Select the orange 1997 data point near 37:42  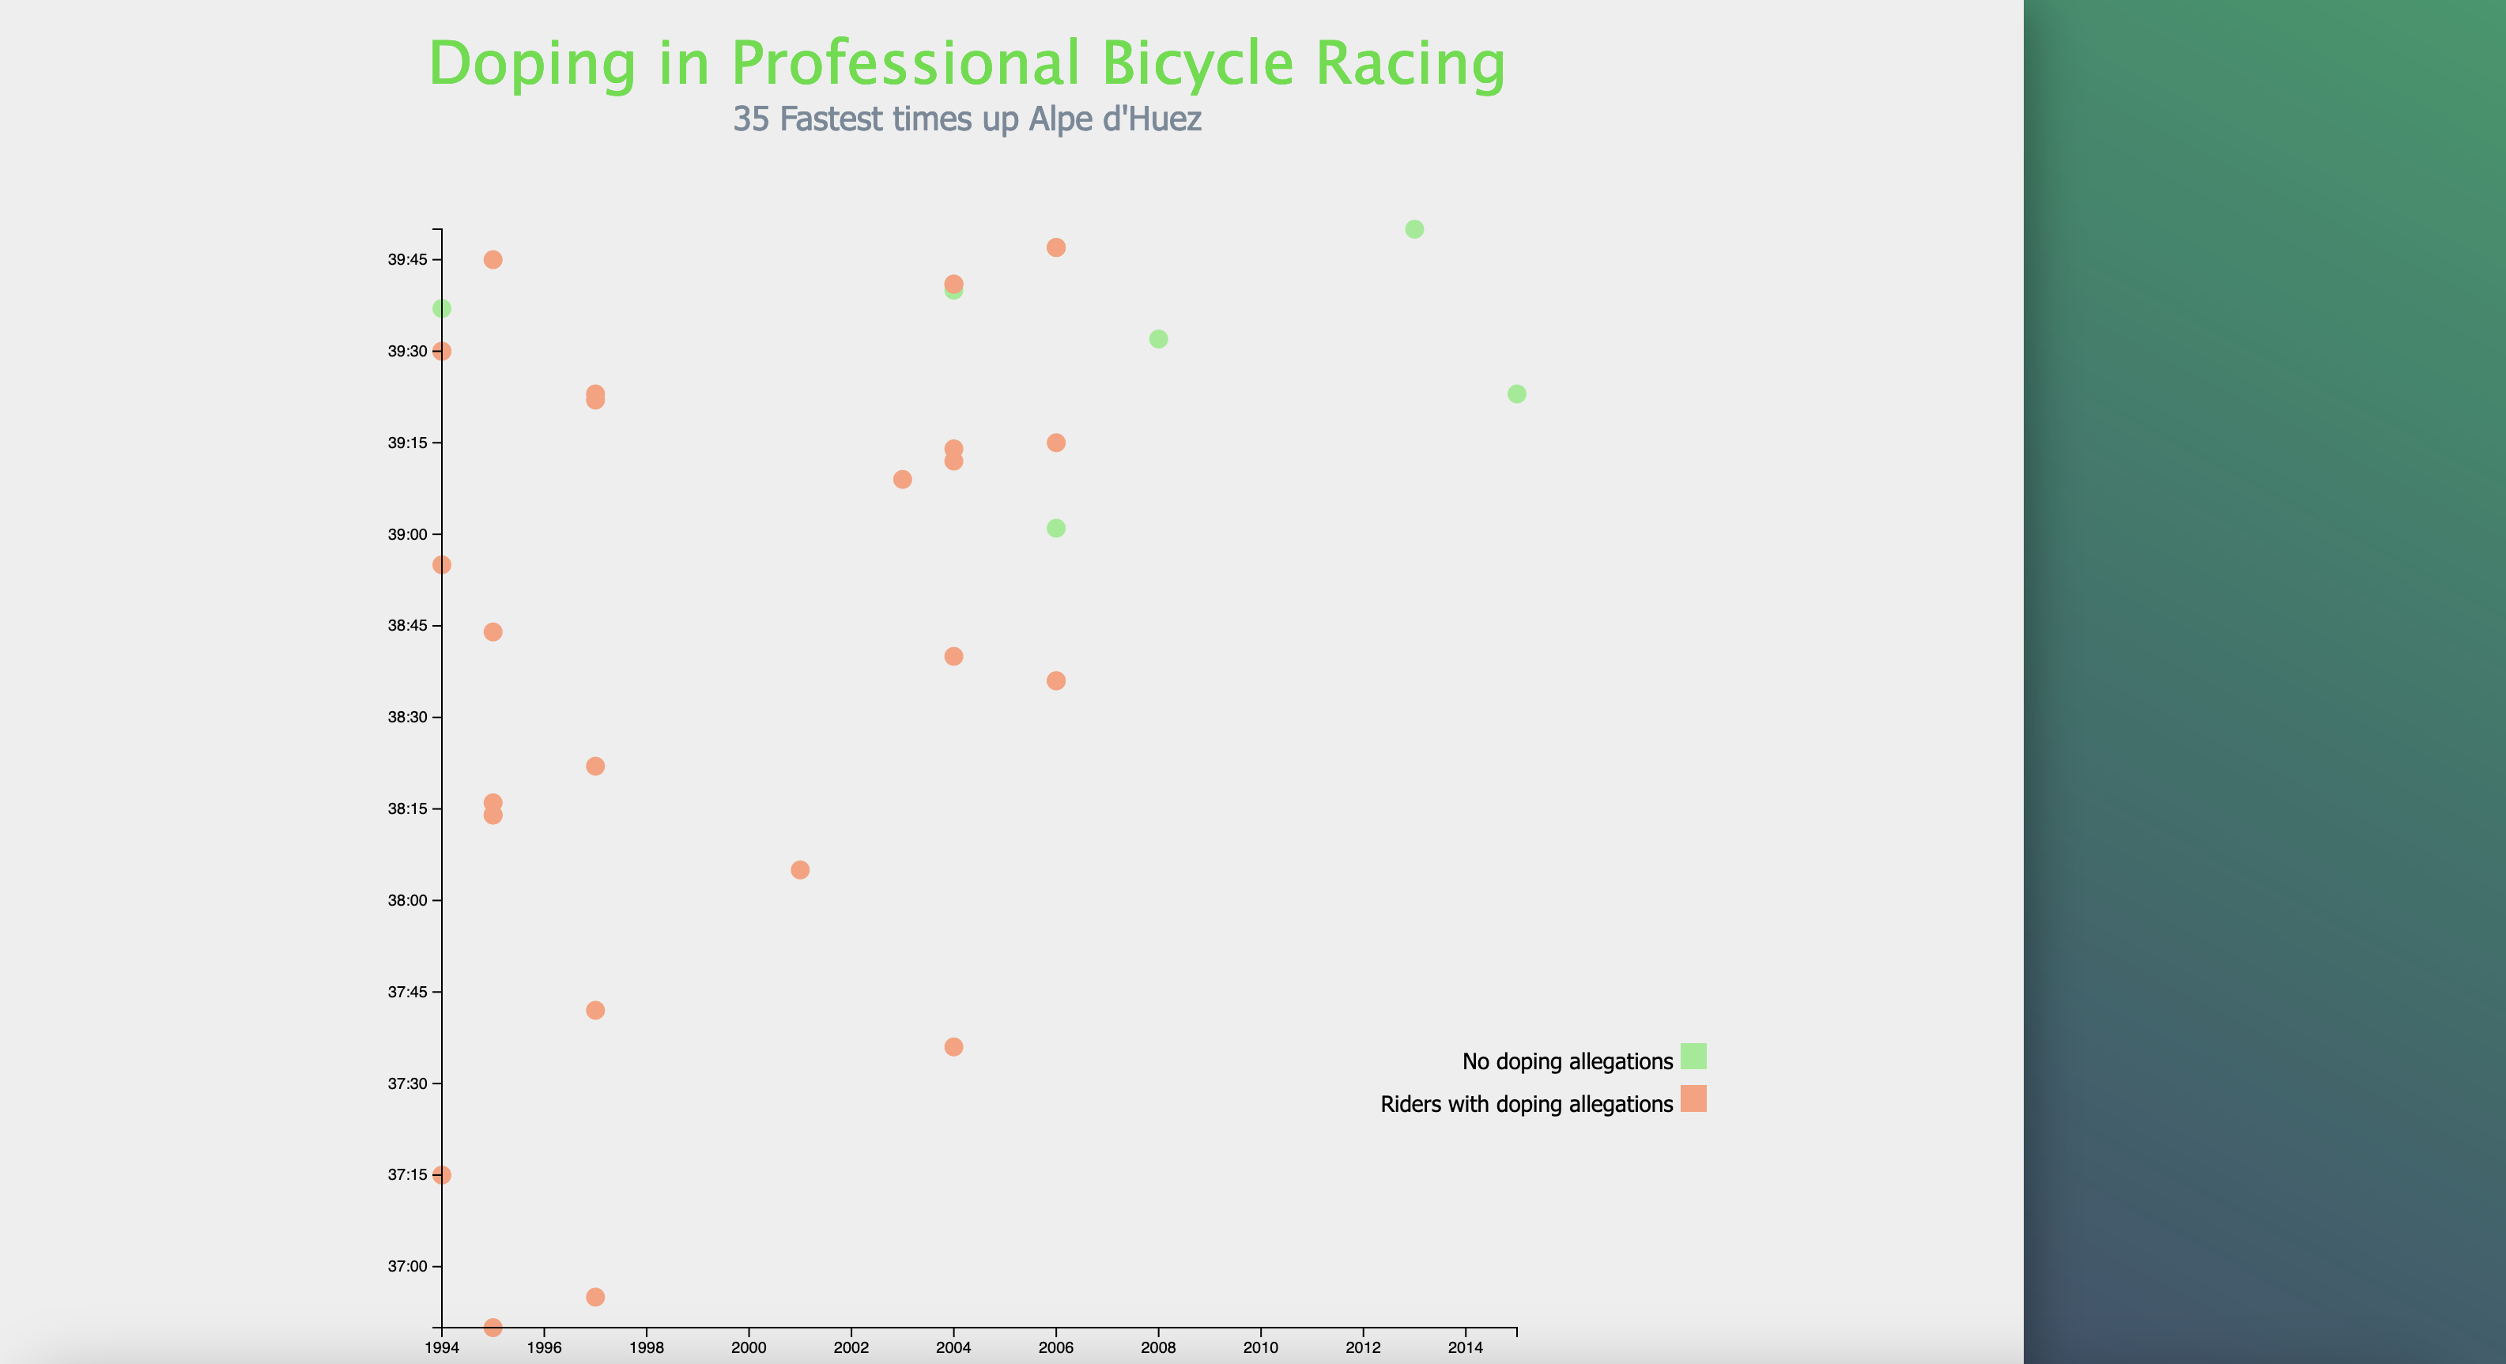point(595,1010)
